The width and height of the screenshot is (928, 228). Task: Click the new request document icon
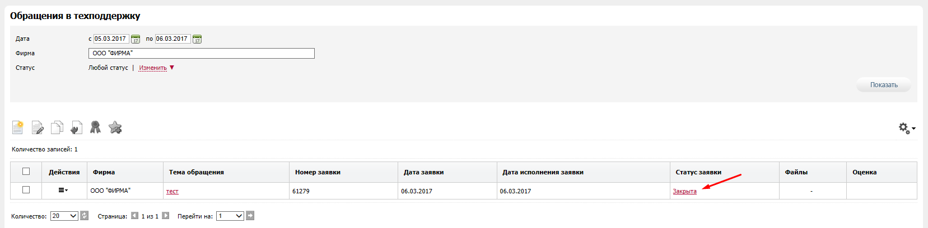(x=18, y=128)
